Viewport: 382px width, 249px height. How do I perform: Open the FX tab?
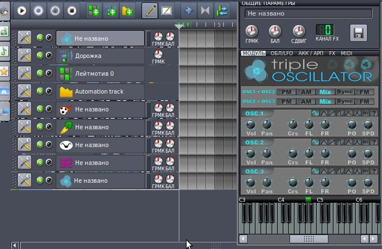[332, 53]
